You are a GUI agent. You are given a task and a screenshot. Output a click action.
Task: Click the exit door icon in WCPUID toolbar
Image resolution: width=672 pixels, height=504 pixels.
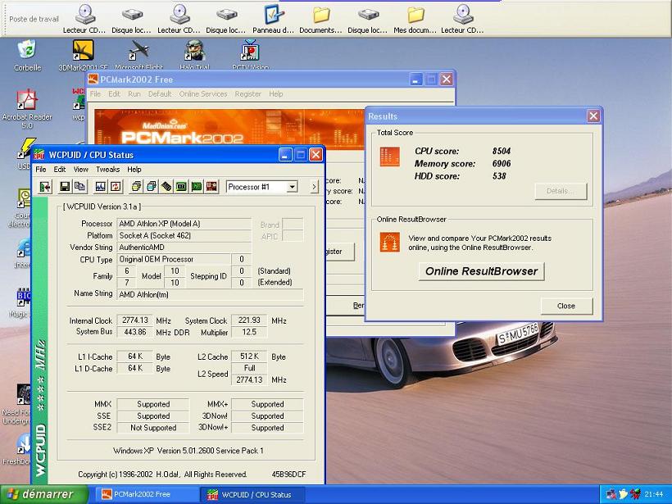(44, 187)
